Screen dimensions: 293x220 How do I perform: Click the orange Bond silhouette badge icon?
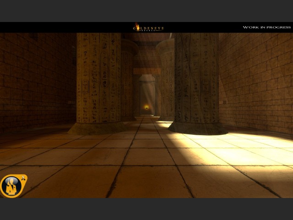pyautogui.click(x=13, y=186)
